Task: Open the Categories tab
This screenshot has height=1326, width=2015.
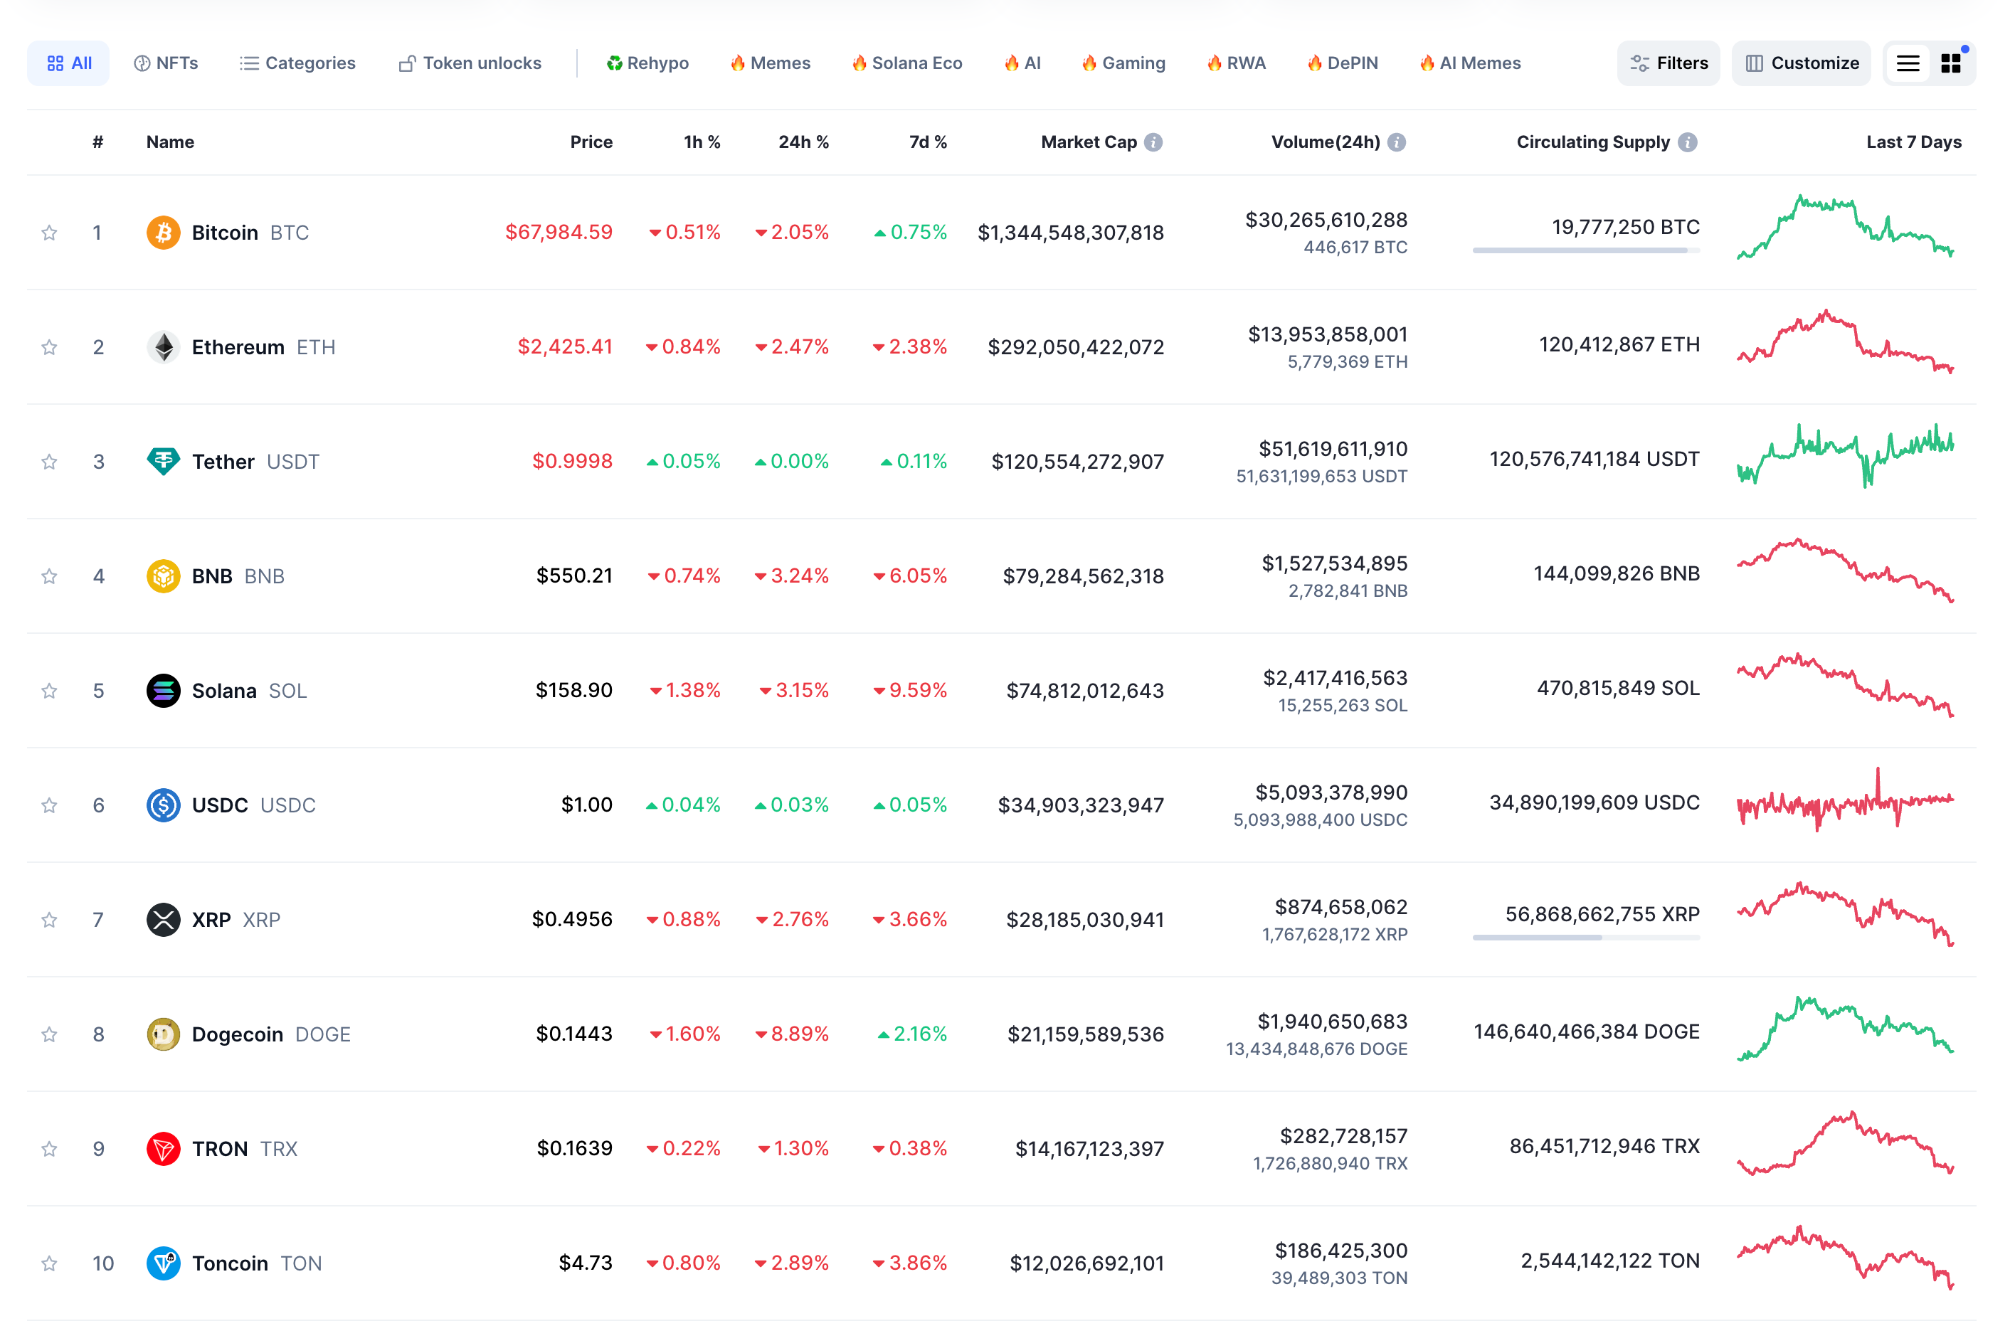Action: (x=297, y=63)
